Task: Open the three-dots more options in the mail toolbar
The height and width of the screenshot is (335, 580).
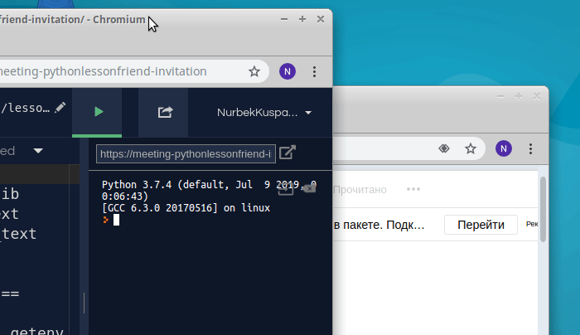Action: click(413, 189)
